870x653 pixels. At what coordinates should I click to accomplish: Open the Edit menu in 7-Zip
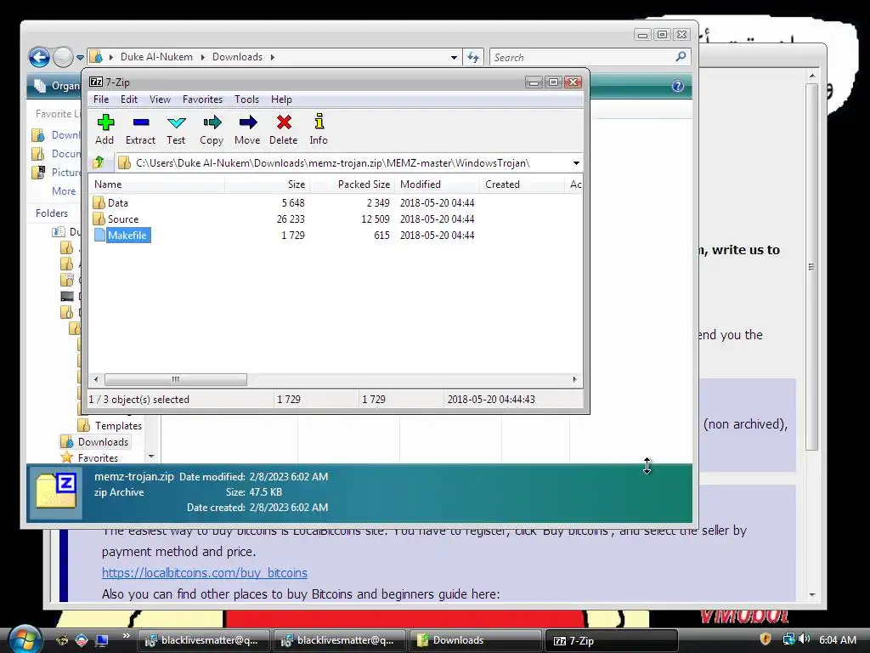pyautogui.click(x=129, y=99)
